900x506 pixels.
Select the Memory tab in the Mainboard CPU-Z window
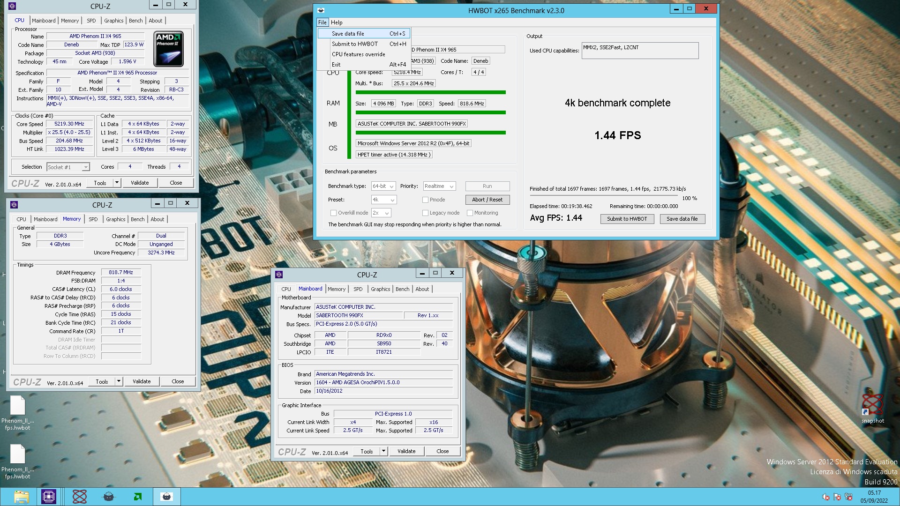click(x=337, y=289)
